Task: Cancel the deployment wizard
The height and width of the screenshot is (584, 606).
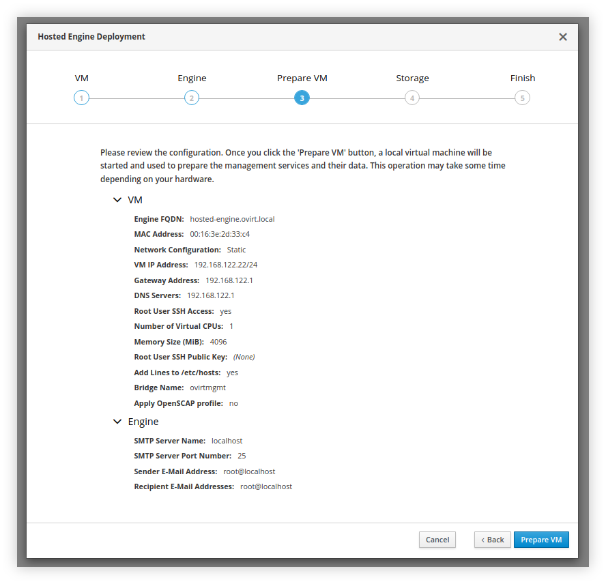Action: [437, 540]
